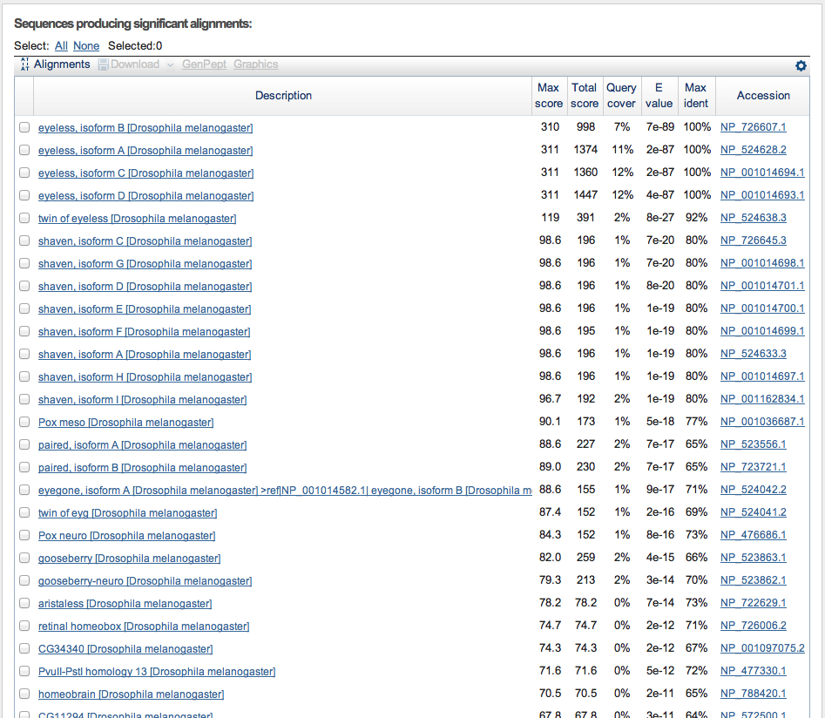Click the Selected:0 counter text
825x718 pixels.
(135, 46)
